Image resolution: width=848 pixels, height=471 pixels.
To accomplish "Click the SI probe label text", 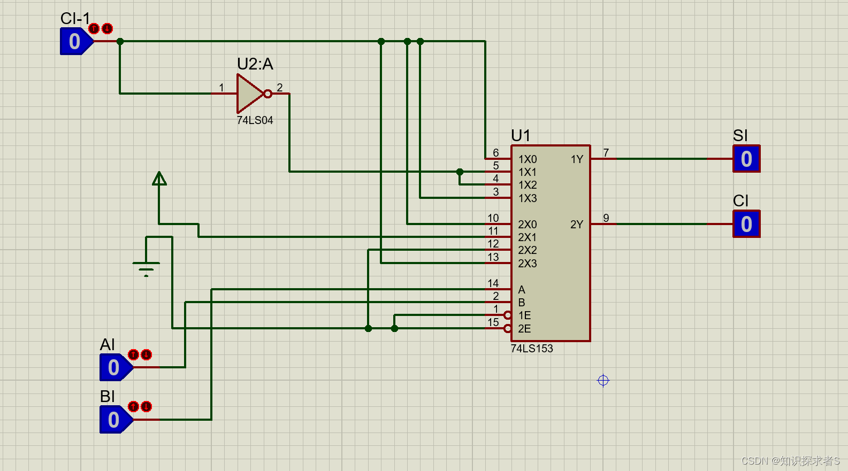I will tap(740, 136).
